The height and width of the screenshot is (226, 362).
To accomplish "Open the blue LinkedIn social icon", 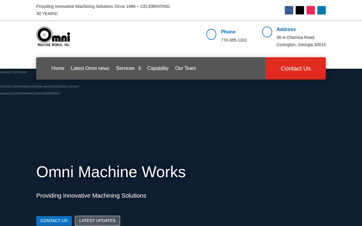I will (x=322, y=10).
